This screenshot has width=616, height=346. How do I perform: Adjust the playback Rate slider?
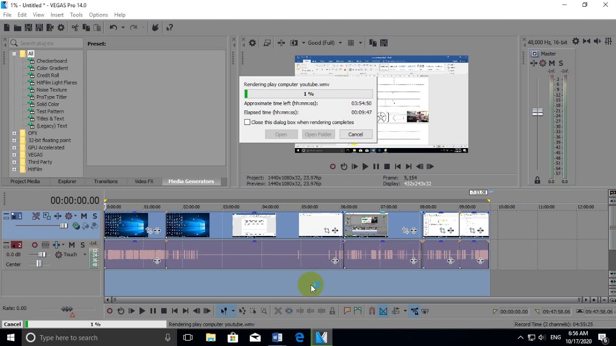click(67, 309)
